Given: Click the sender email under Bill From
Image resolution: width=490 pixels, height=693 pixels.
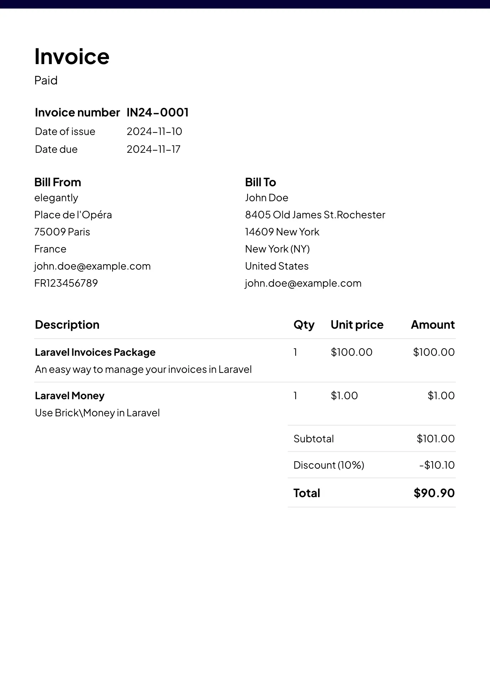Looking at the screenshot, I should (92, 266).
